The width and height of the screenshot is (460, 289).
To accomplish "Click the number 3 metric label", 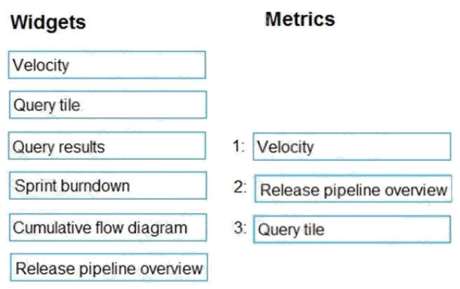I will [x=239, y=228].
